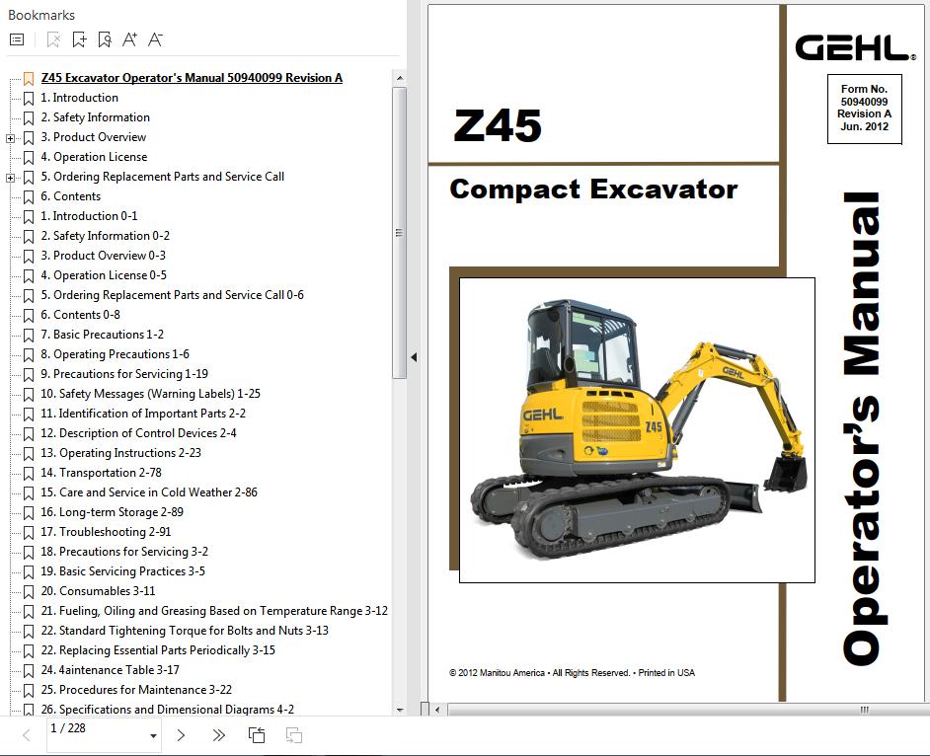Open 1. Introduction 0-1 bookmark
Screen dimensions: 930x756
click(89, 216)
